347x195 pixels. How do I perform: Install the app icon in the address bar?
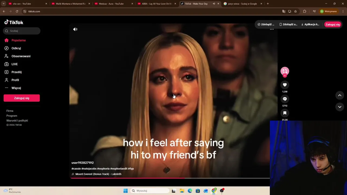290,11
